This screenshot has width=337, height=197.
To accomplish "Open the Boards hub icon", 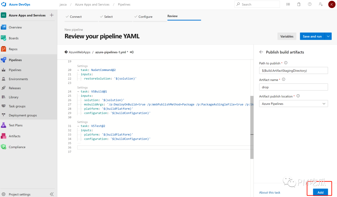I will tap(3, 38).
